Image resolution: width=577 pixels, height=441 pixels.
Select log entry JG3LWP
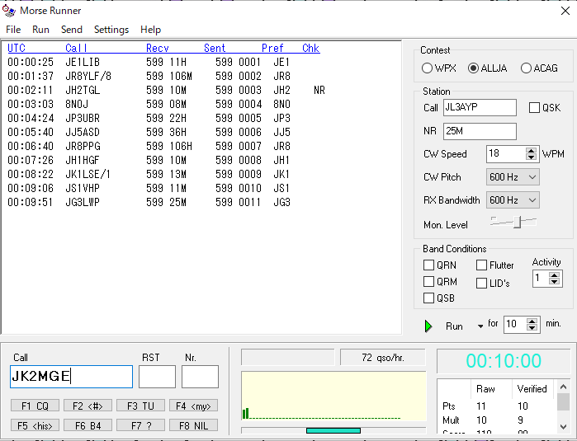[x=83, y=202]
